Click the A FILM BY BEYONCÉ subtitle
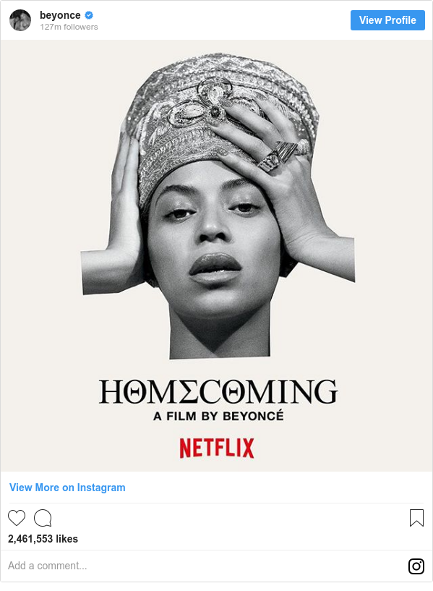Image resolution: width=433 pixels, height=591 pixels. (218, 416)
